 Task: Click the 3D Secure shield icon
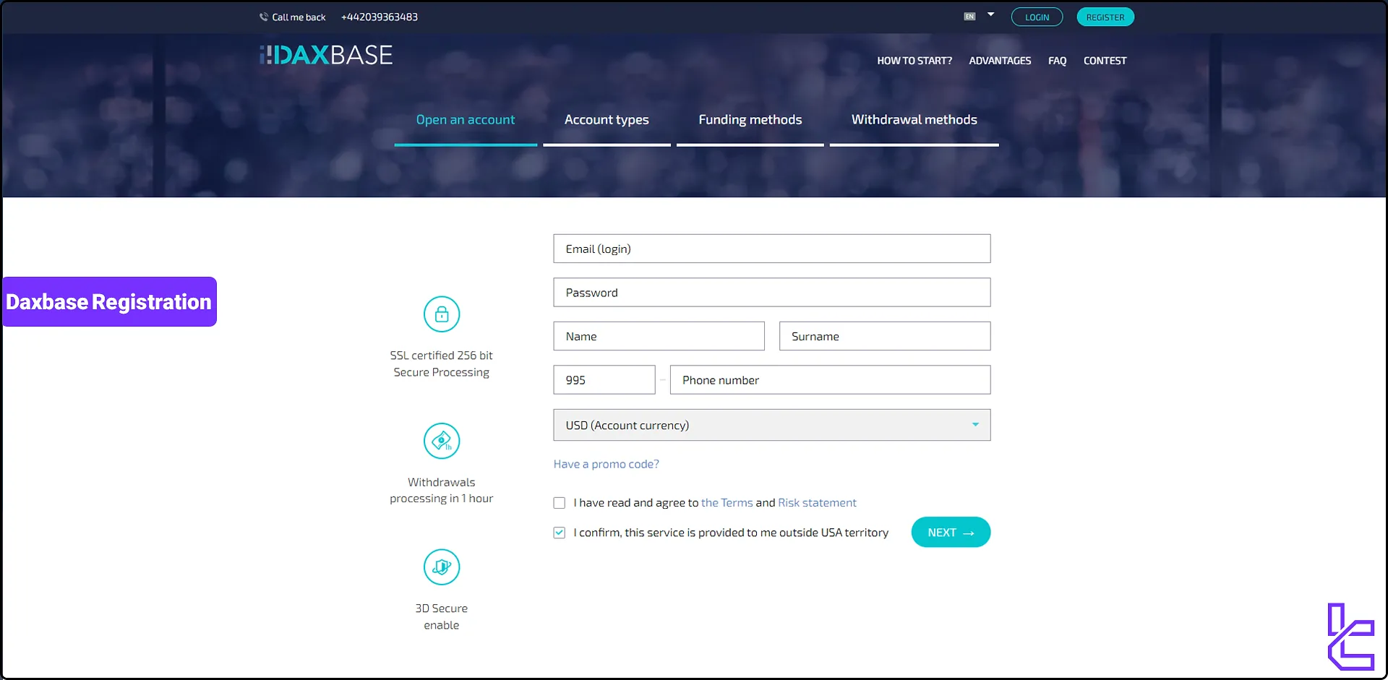442,567
